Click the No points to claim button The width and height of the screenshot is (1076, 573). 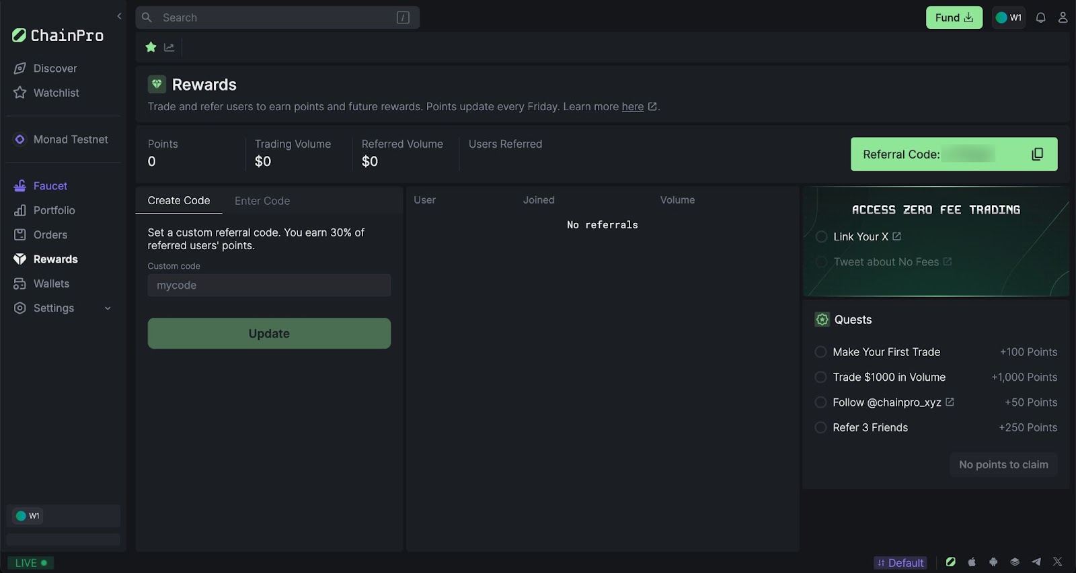[x=1003, y=465]
